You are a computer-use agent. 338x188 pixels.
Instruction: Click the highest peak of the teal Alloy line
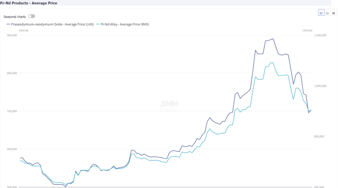pos(271,63)
